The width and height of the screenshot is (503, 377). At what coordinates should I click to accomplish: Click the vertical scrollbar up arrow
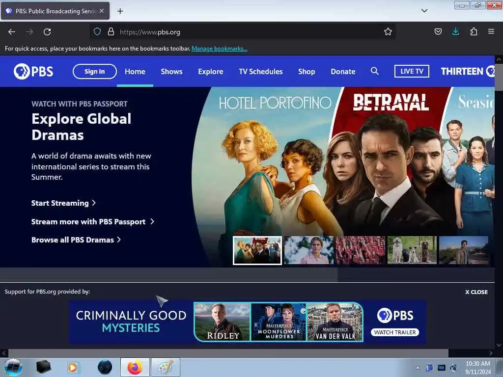coord(499,59)
